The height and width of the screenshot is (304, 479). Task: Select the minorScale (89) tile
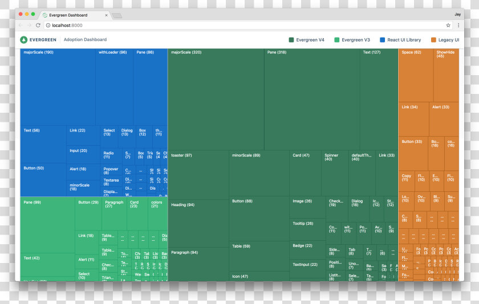(259, 173)
